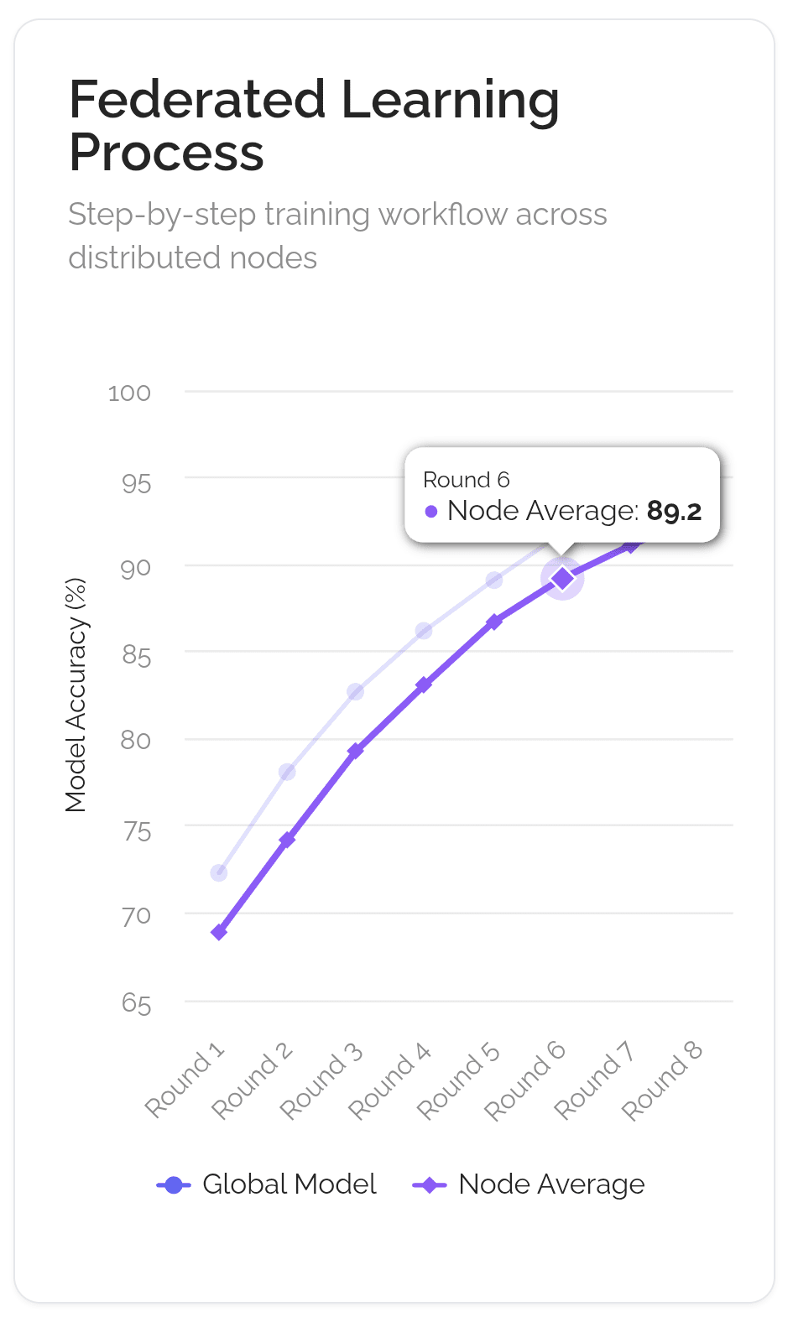Screen dimensions: 793x1317
Task: Click the Round 6 tooltip box
Action: point(562,495)
